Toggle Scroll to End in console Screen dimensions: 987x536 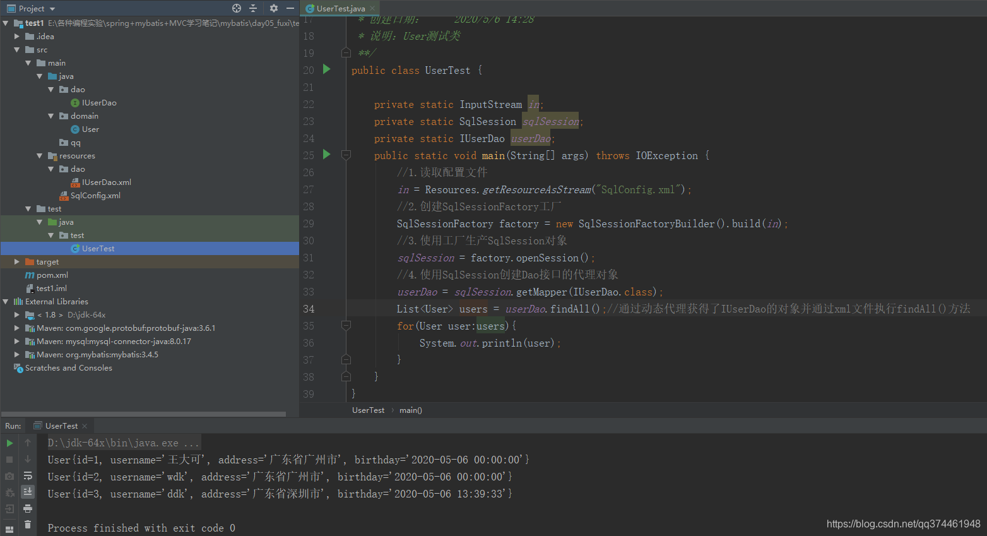point(28,492)
